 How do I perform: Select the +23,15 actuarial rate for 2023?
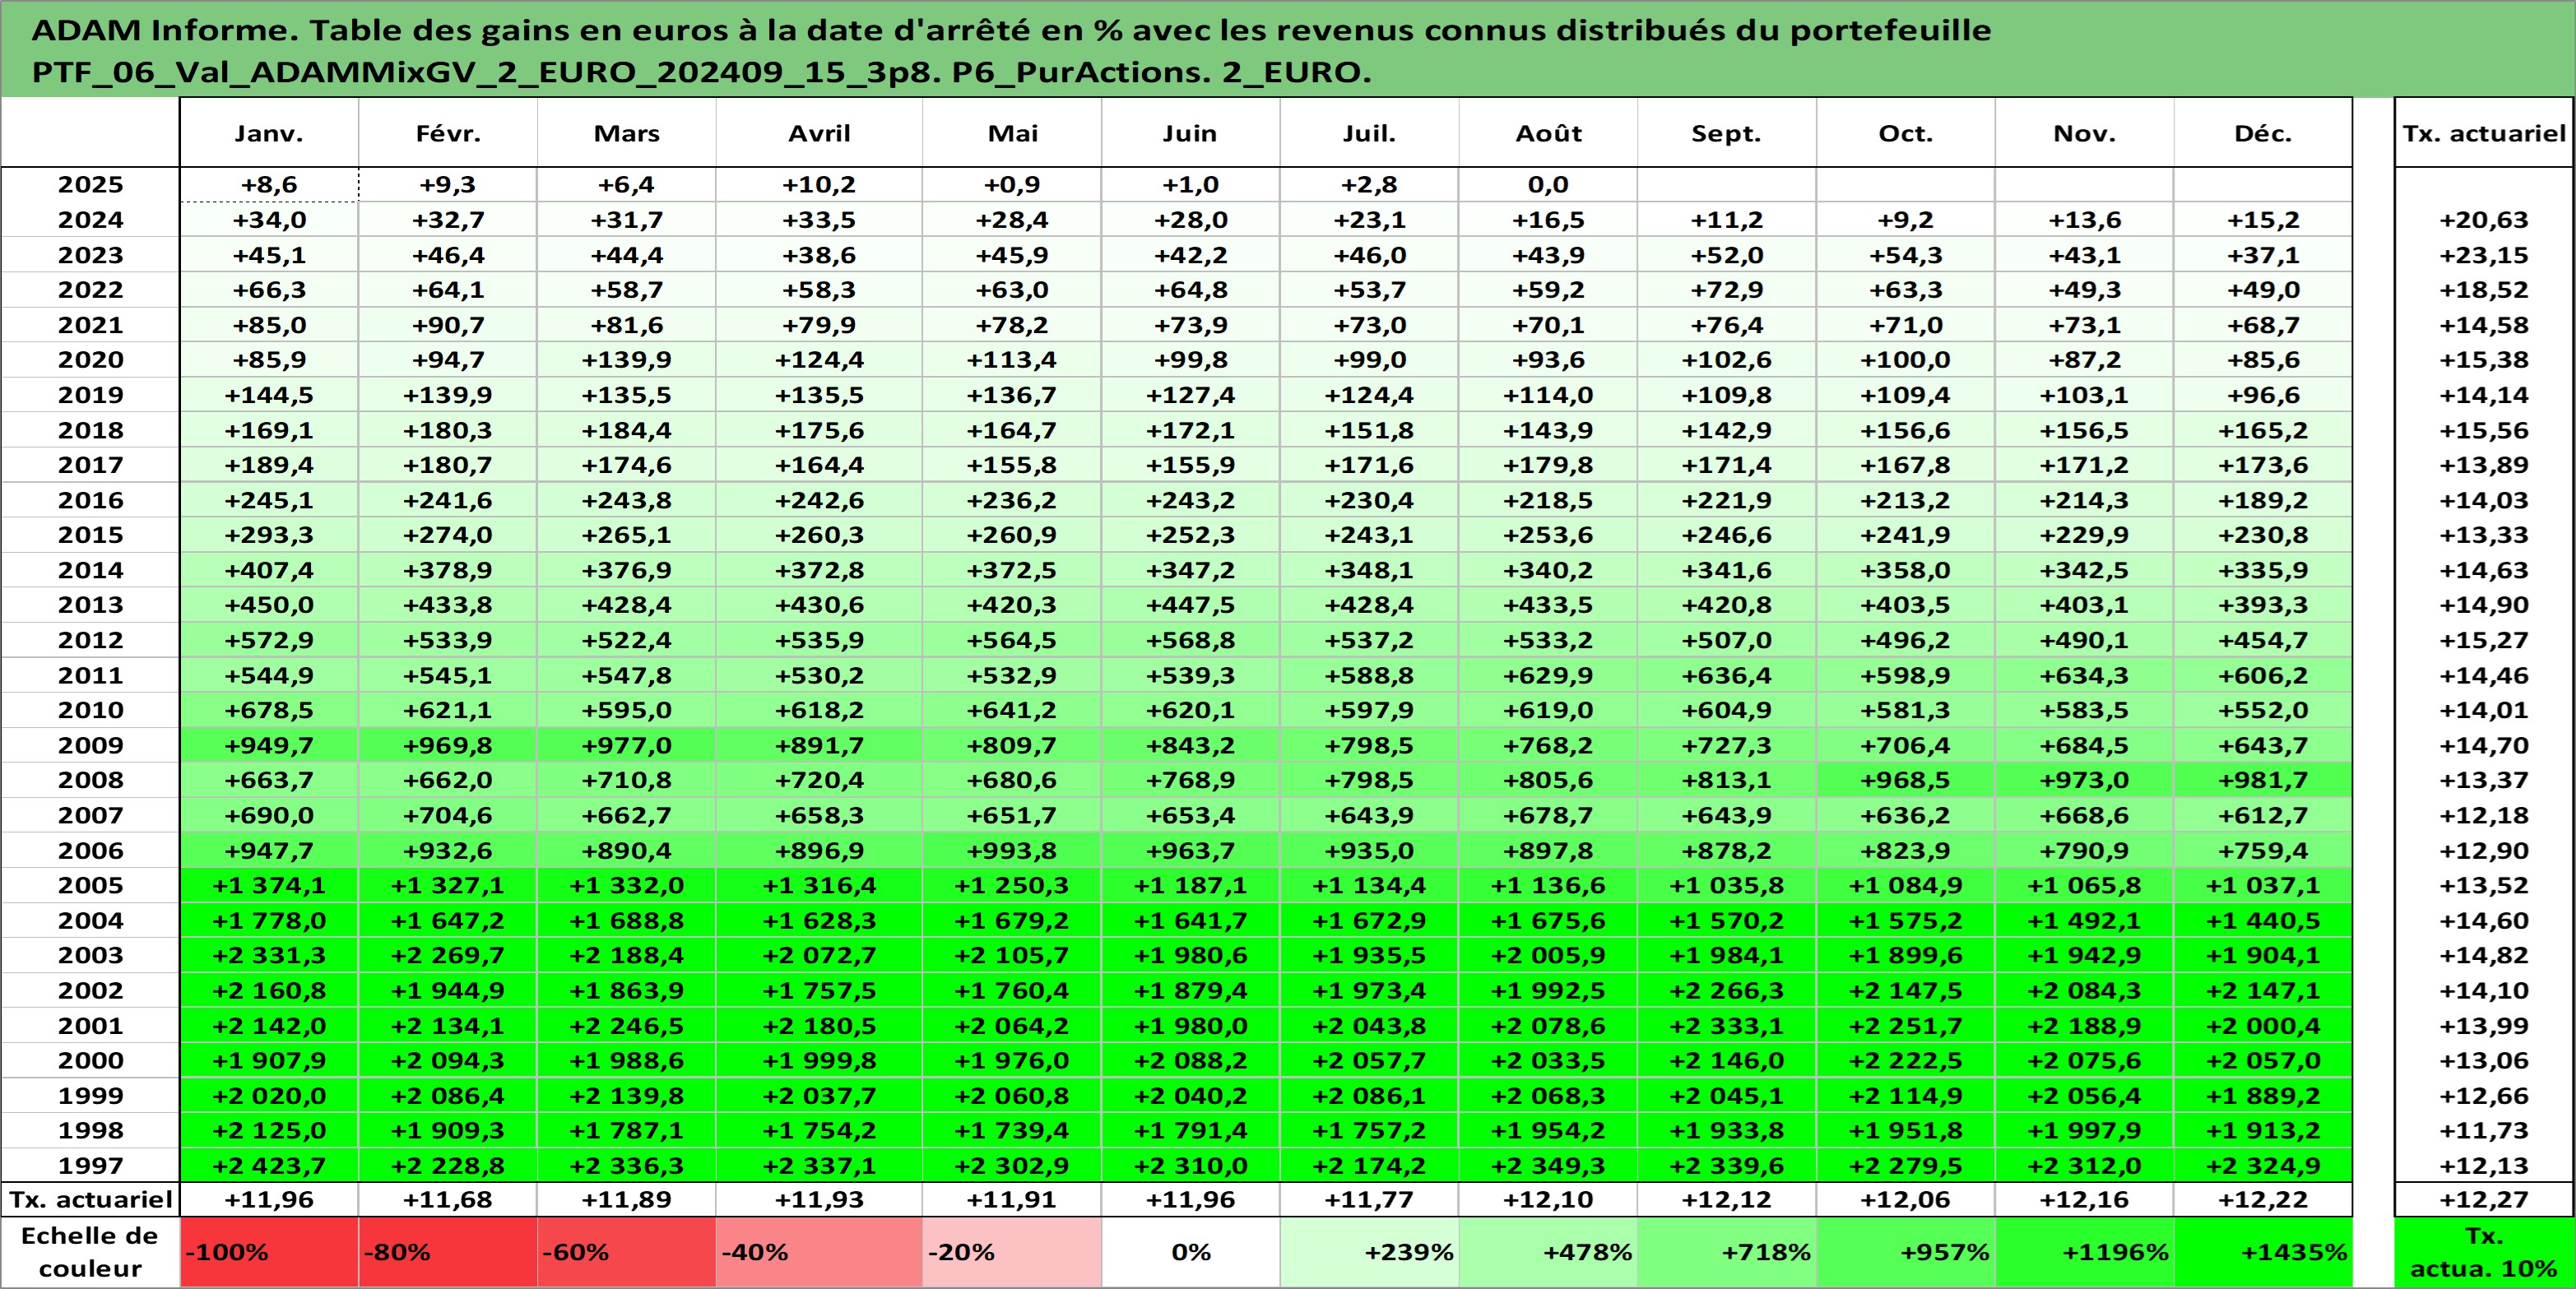point(2484,255)
